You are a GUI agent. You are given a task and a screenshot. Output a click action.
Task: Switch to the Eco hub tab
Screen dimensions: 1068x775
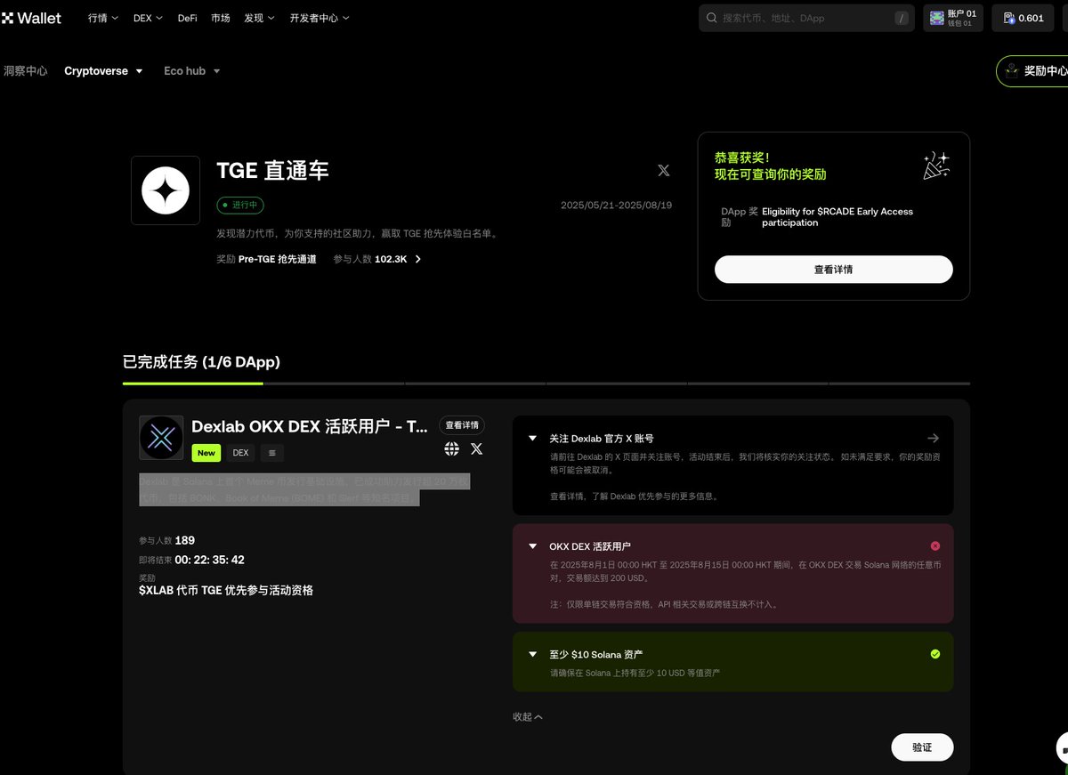click(184, 70)
